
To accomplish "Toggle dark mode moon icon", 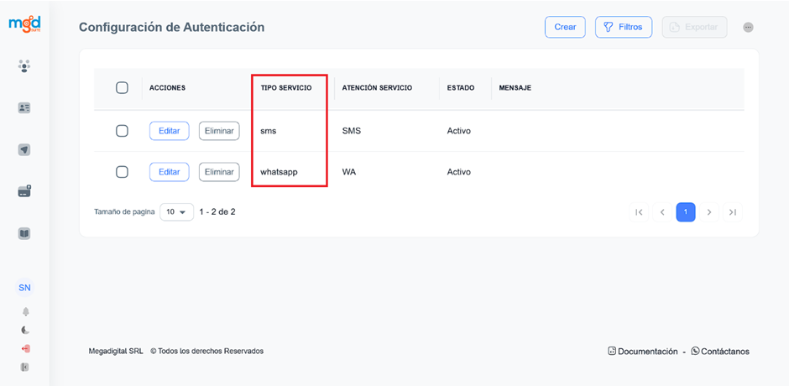I will [x=25, y=330].
